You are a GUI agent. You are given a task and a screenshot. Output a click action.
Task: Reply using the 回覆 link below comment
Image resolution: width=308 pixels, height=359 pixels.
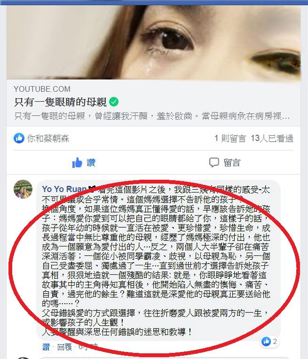tap(64, 347)
